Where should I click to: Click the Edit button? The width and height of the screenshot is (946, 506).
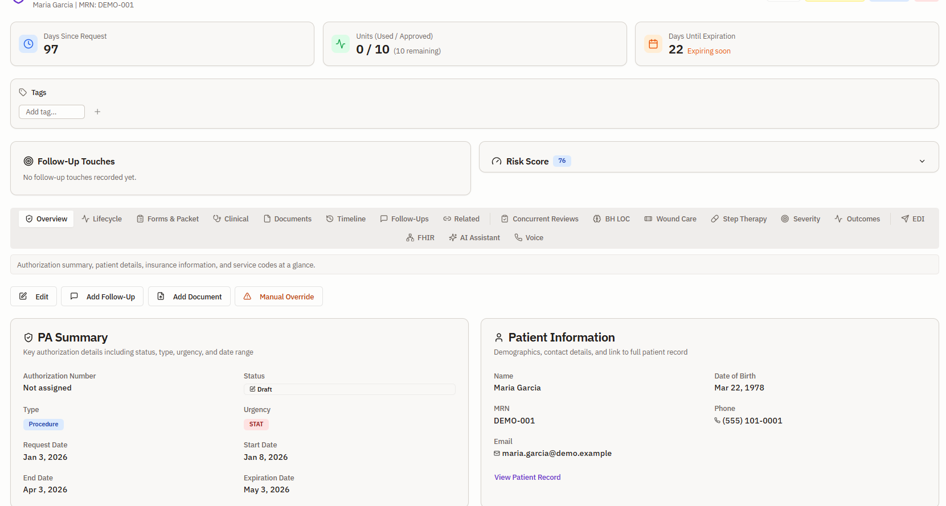coord(34,297)
